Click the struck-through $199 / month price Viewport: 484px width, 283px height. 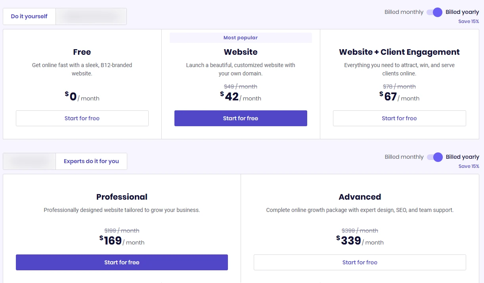(122, 231)
